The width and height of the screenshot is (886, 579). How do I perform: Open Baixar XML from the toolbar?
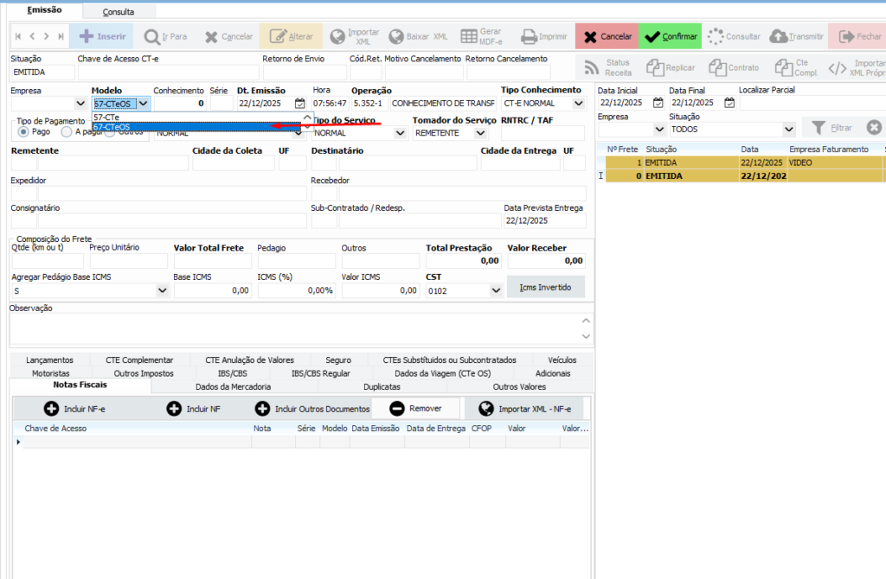tap(397, 36)
